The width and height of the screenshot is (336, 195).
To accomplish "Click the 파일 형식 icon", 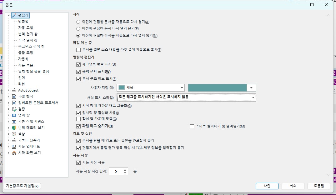I will click(x=14, y=97).
